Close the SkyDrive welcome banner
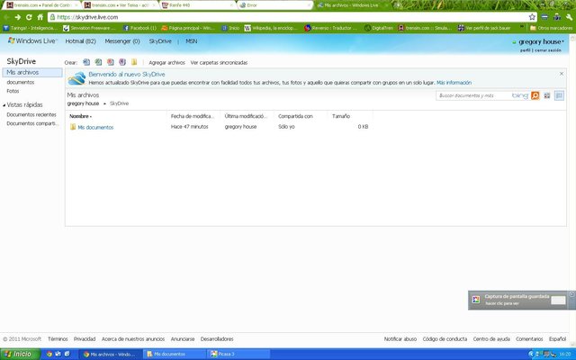Image resolution: width=576 pixels, height=360 pixels. (x=562, y=73)
